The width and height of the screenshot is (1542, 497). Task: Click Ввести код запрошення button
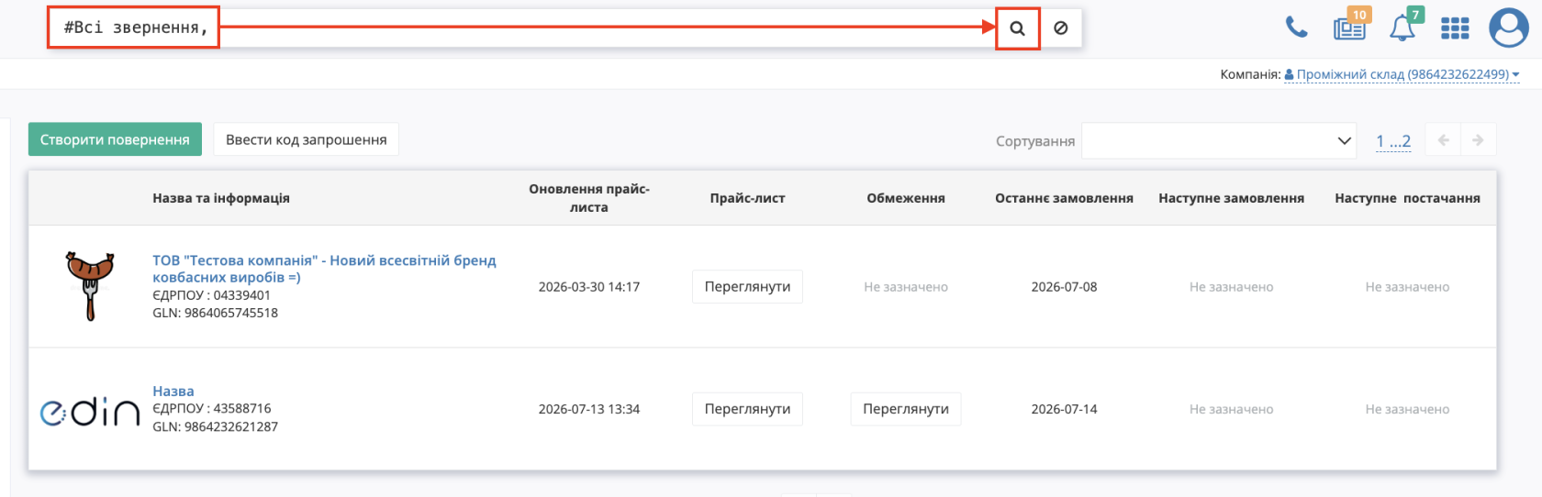click(307, 139)
